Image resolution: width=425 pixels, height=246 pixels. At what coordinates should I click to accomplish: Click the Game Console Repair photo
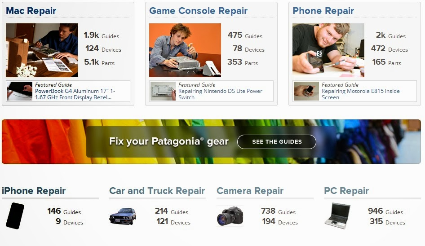pyautogui.click(x=185, y=50)
